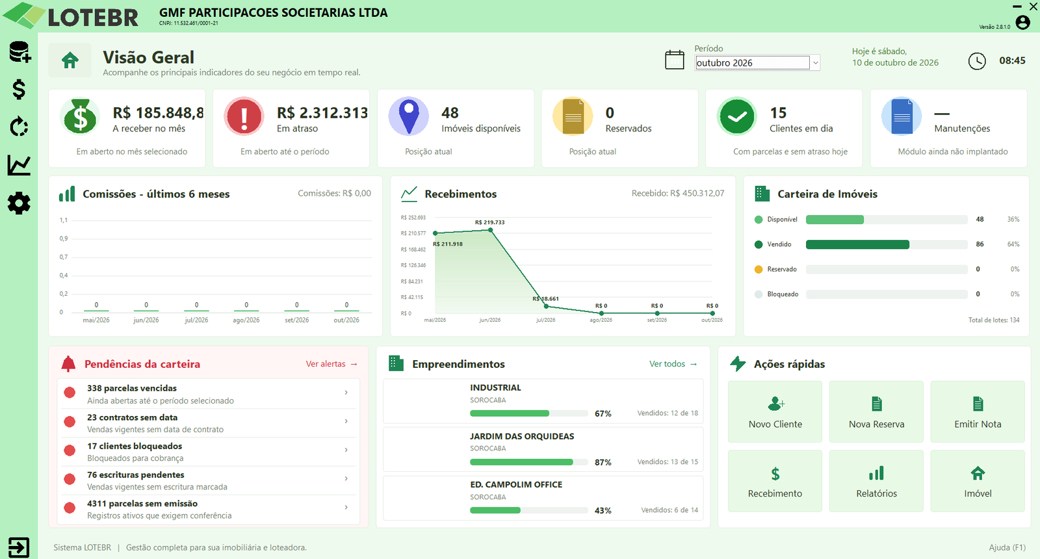1040x559 pixels.
Task: Click the yellow document Reservados icon
Action: (573, 117)
